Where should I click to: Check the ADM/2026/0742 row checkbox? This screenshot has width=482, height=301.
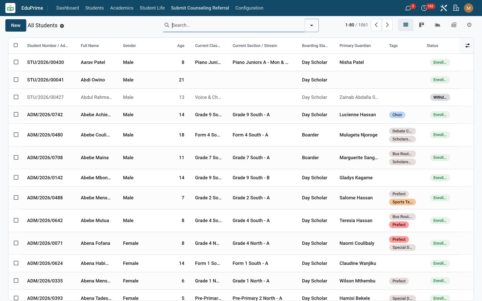(16, 114)
